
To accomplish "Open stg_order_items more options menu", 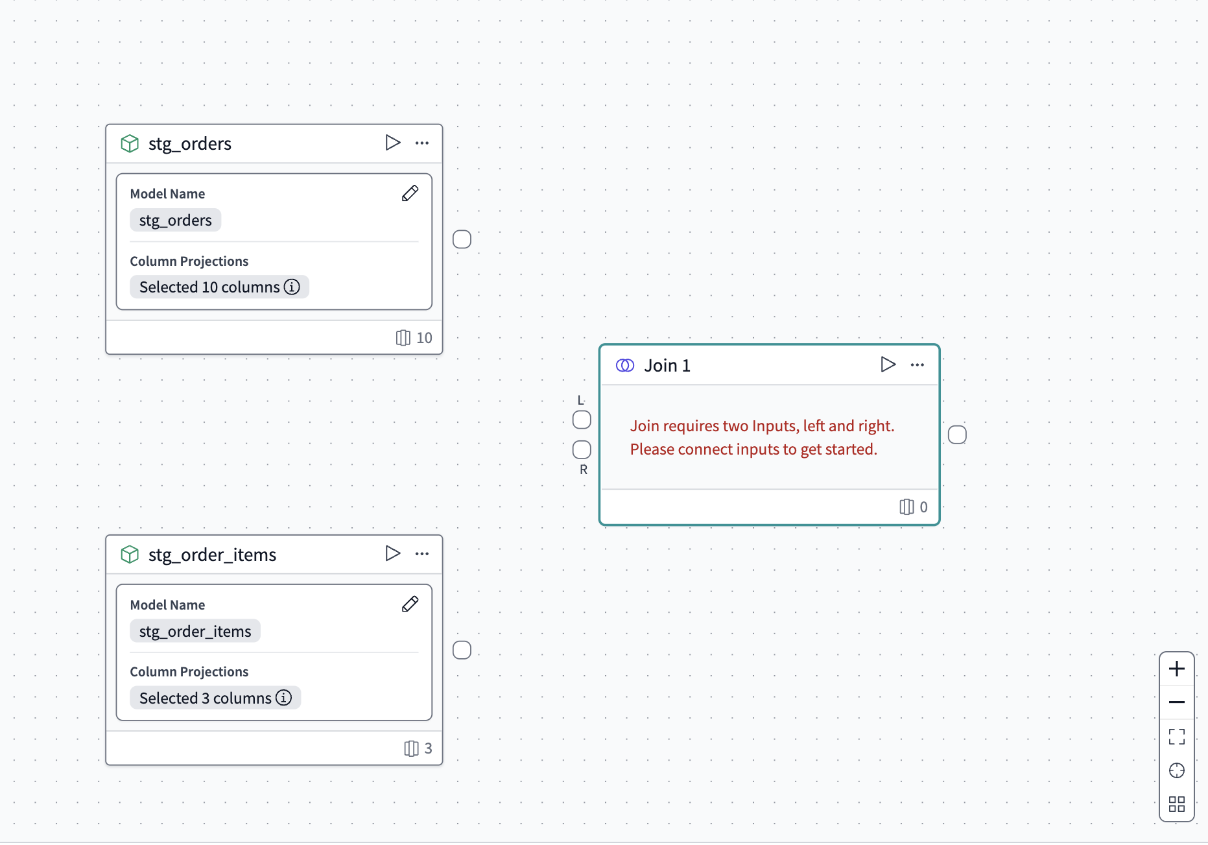I will 422,554.
